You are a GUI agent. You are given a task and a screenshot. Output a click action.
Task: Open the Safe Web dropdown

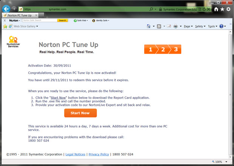tap(81, 20)
